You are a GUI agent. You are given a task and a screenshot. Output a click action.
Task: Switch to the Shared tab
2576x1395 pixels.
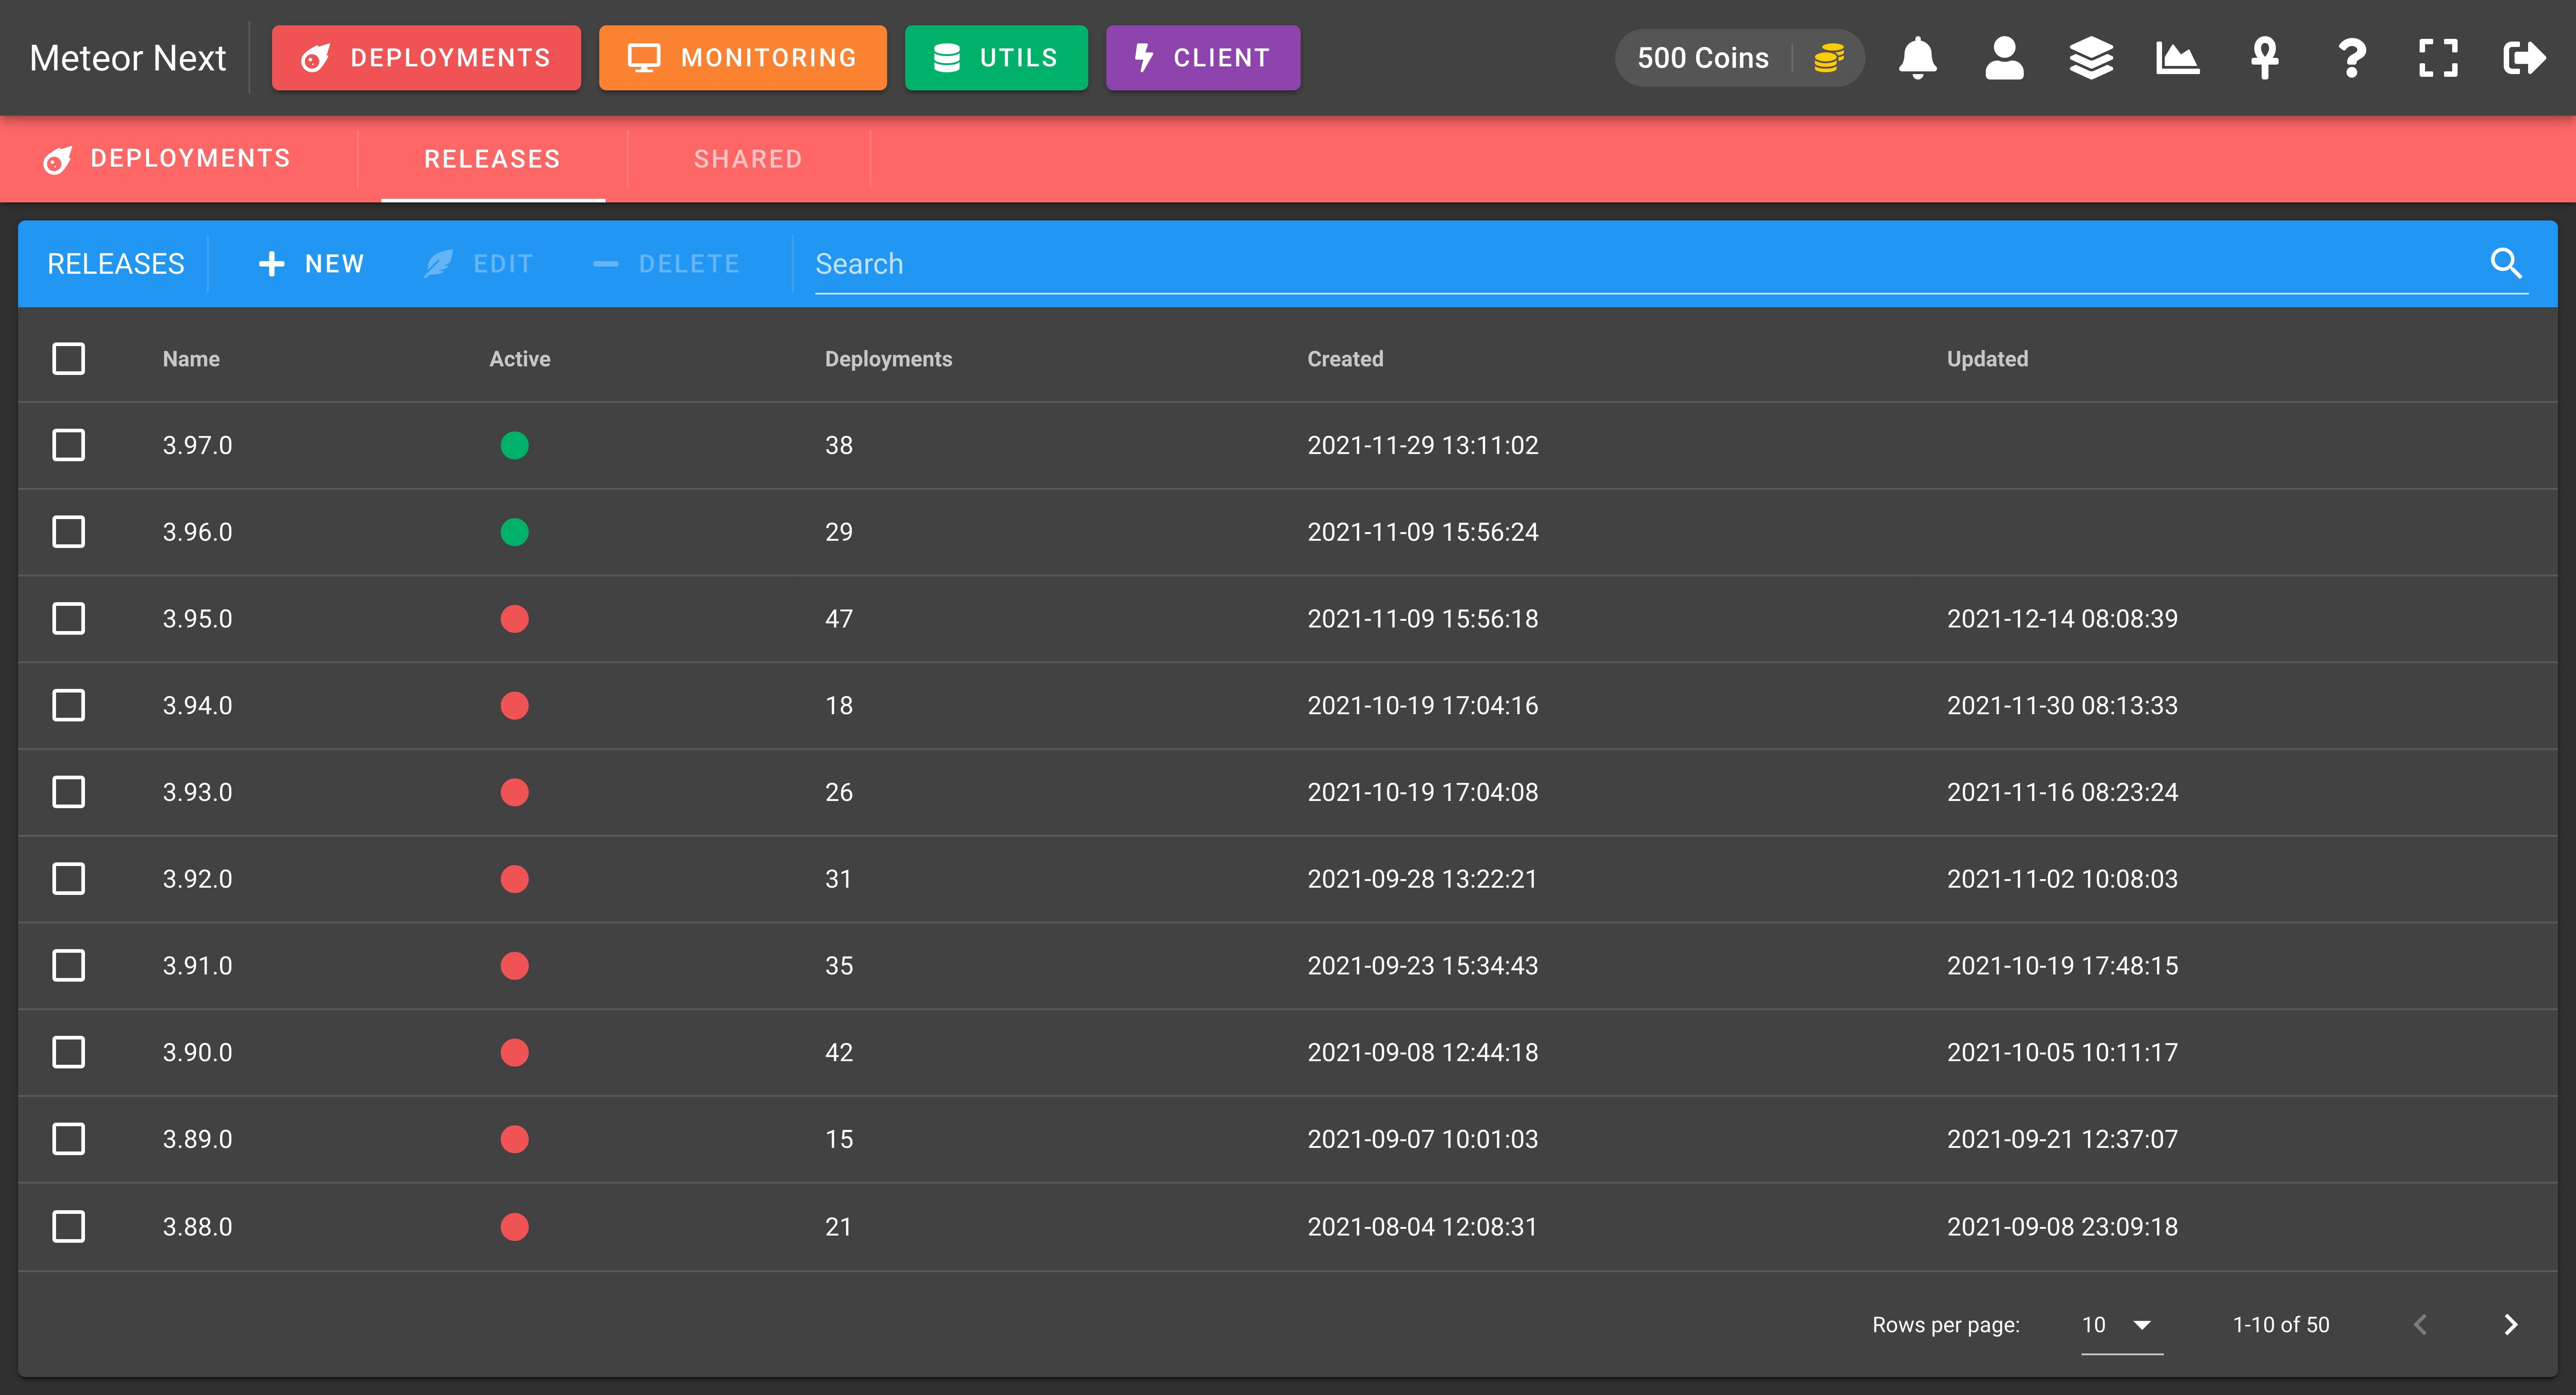[x=748, y=159]
